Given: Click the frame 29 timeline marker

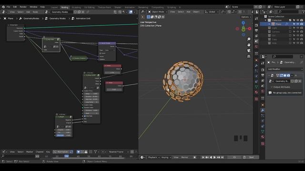Looking at the screenshot, I should tap(67, 156).
